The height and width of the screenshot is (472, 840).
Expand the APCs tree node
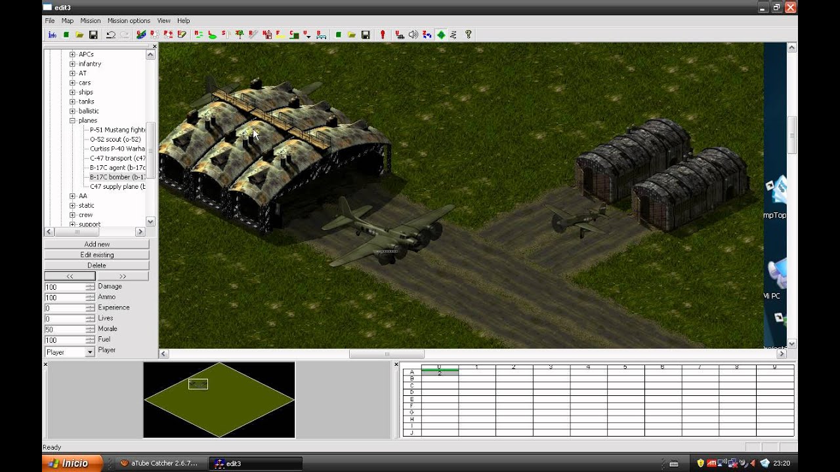coord(72,54)
